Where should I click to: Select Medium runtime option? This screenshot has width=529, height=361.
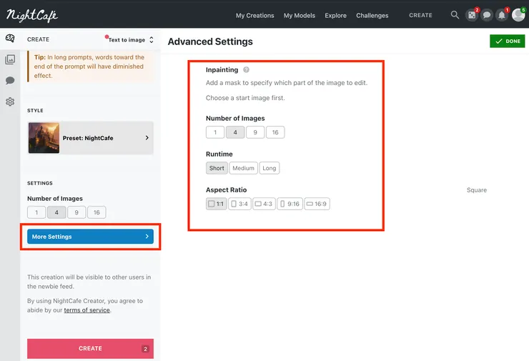(243, 169)
